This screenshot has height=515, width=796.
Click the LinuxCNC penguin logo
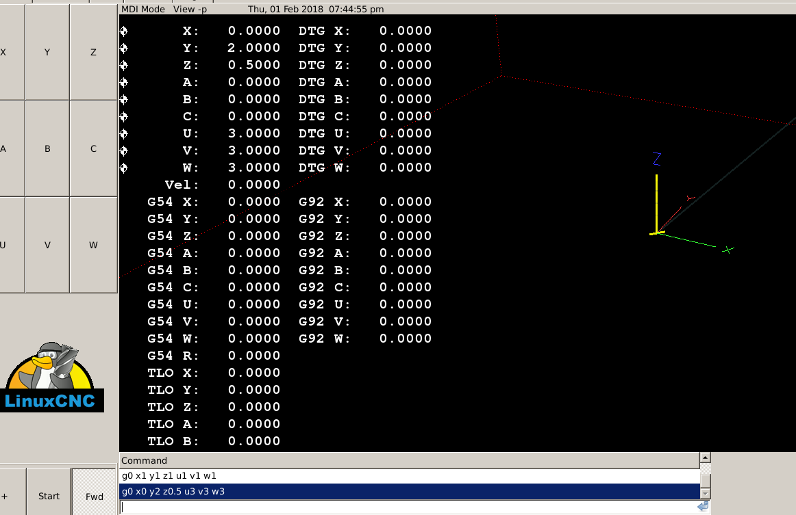(52, 378)
